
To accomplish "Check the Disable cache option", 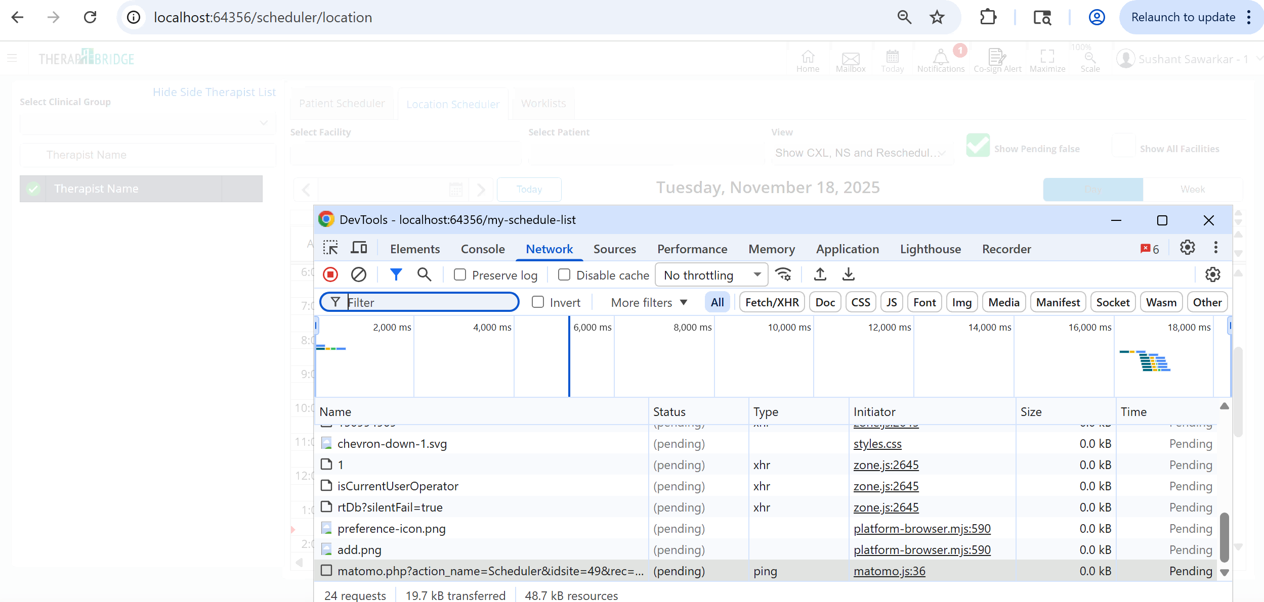I will click(564, 274).
